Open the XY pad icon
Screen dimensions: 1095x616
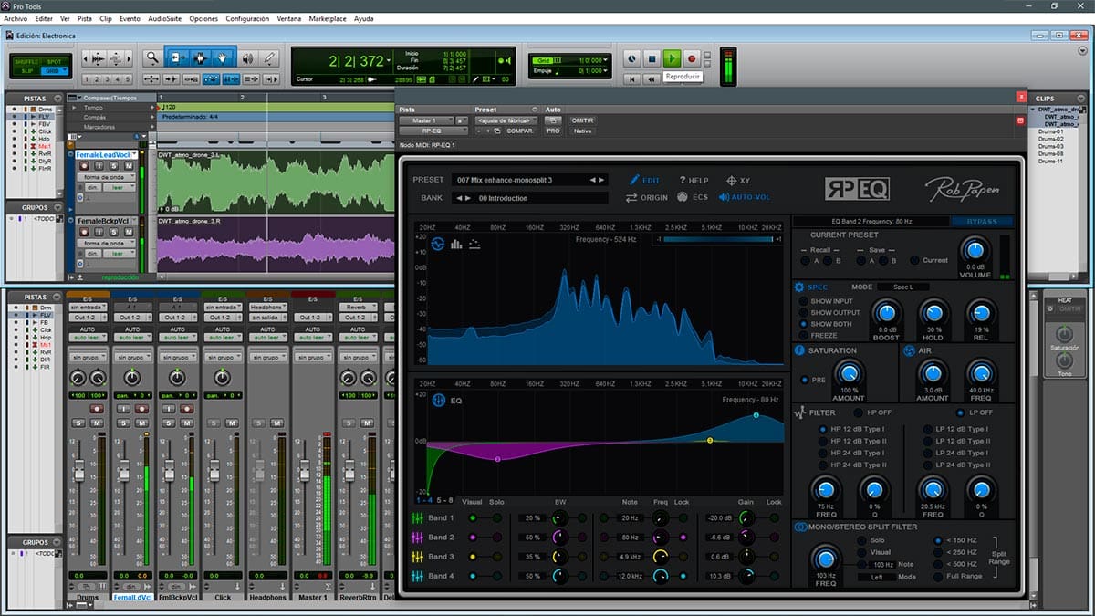click(731, 181)
